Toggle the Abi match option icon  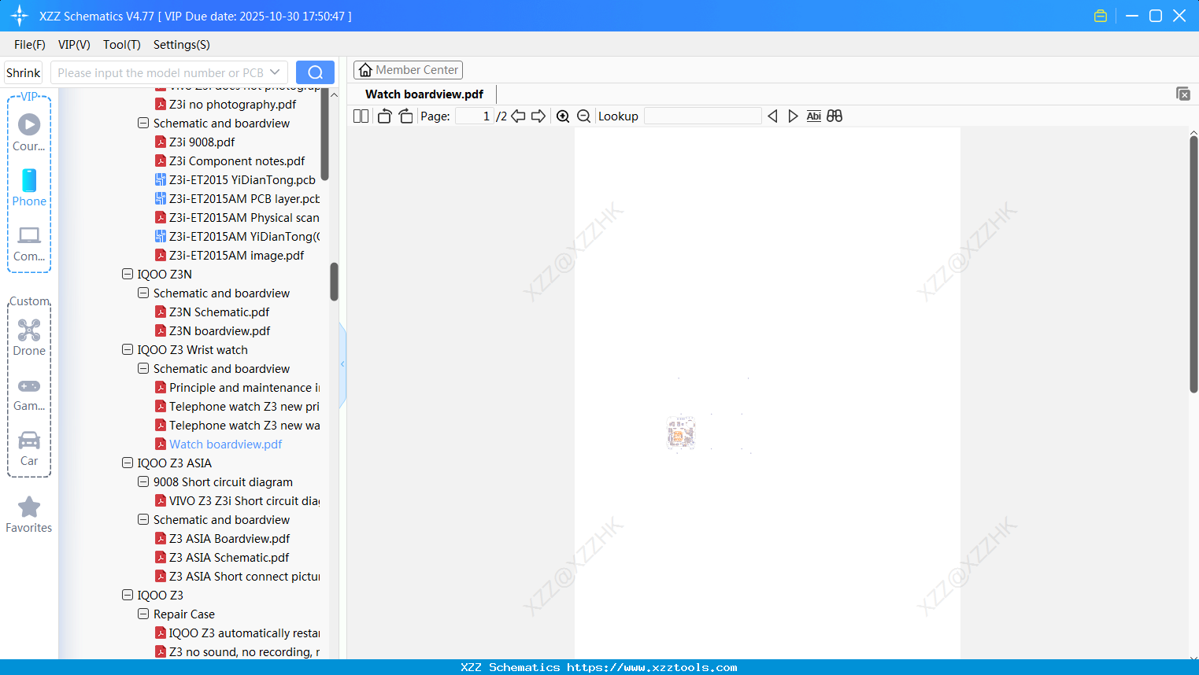pos(813,116)
